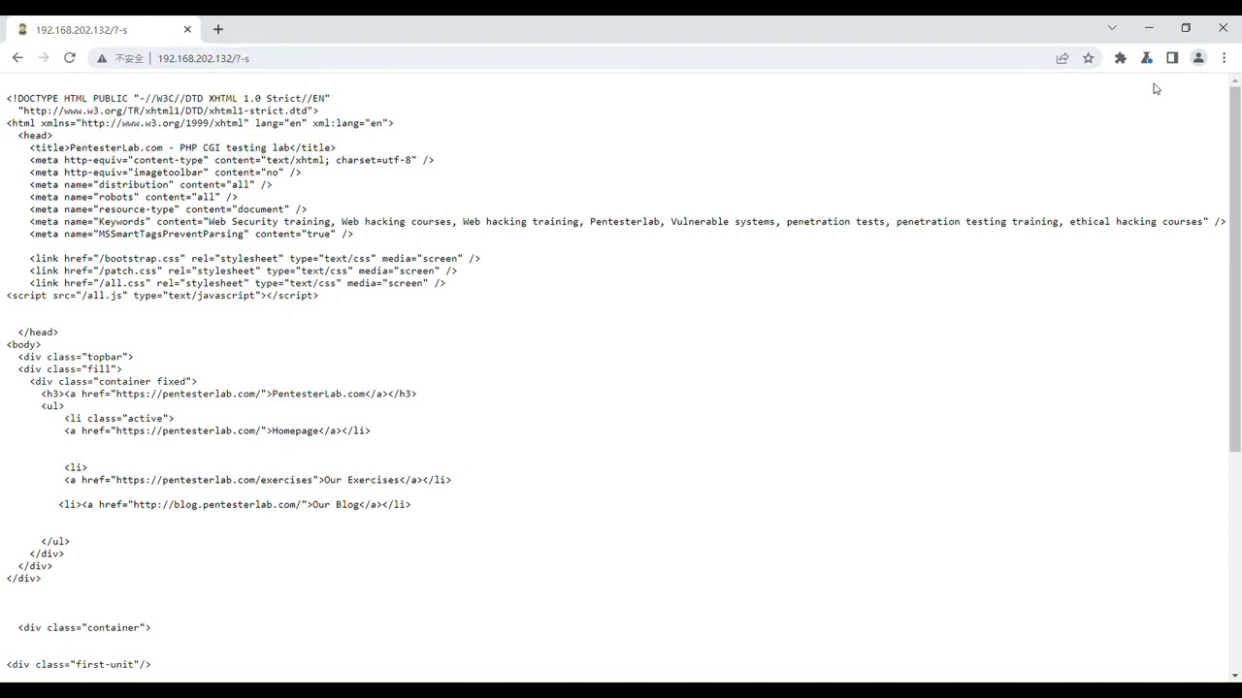Viewport: 1242px width, 698px height.
Task: Click the div class="fill" line
Action: 70,369
